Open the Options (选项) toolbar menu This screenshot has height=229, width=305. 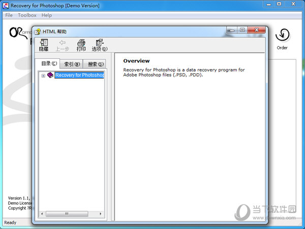[100, 45]
